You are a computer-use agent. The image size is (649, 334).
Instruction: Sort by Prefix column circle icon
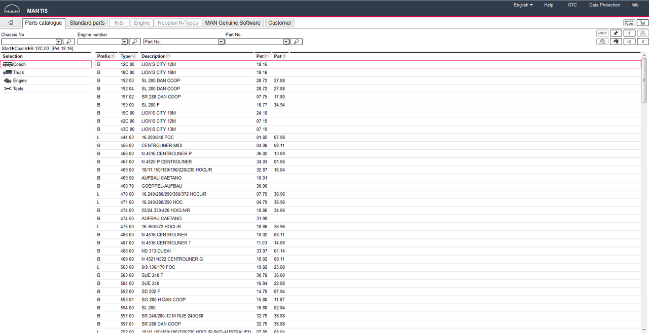tap(113, 56)
